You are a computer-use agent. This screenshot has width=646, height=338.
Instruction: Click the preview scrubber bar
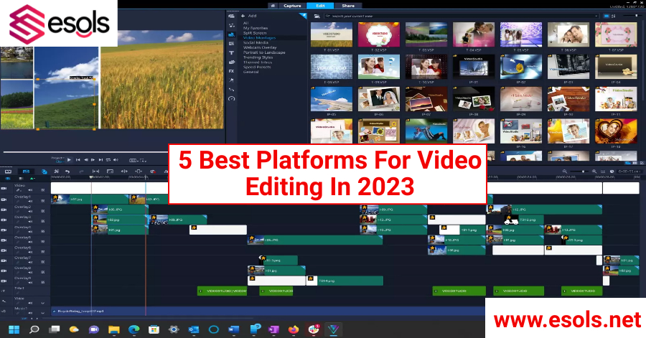85,152
